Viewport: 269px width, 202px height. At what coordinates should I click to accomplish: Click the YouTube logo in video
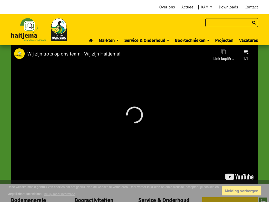pos(239,177)
